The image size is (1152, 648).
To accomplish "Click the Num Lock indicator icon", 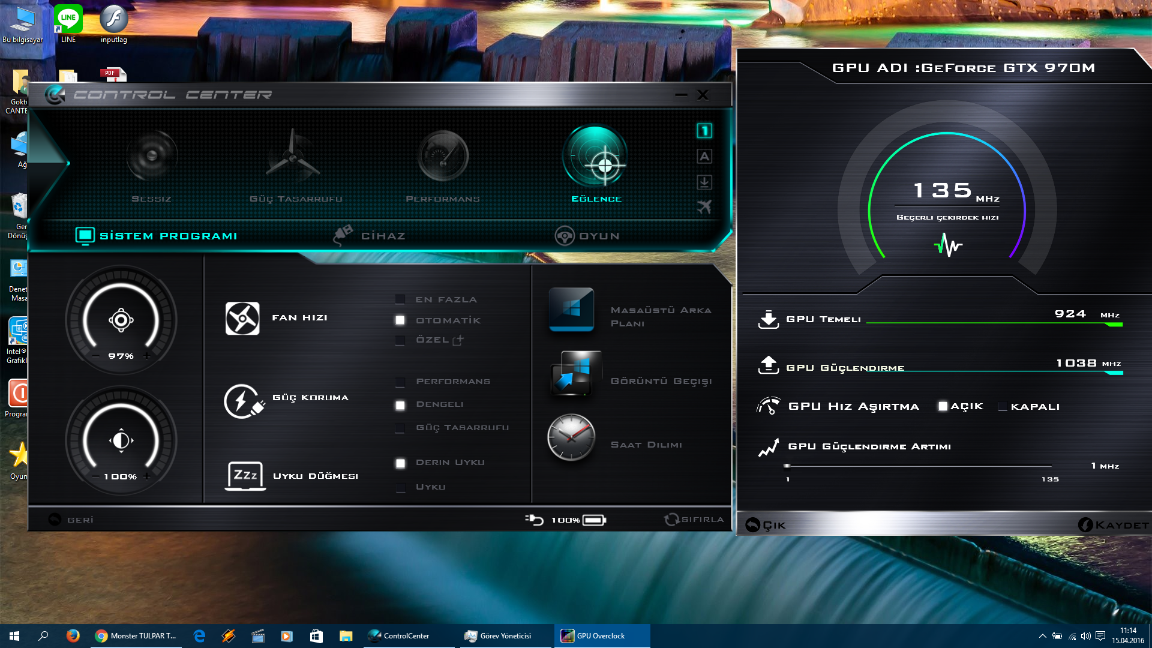I will [704, 131].
